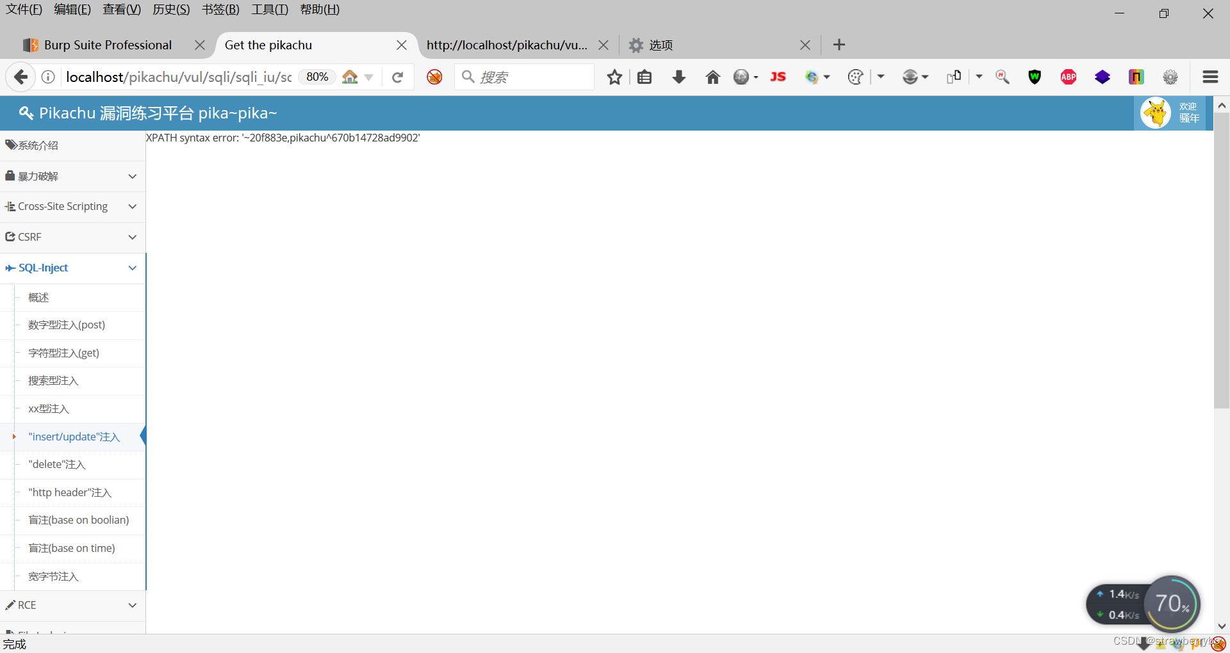
Task: Go to homepage with the home icon
Action: click(x=712, y=77)
